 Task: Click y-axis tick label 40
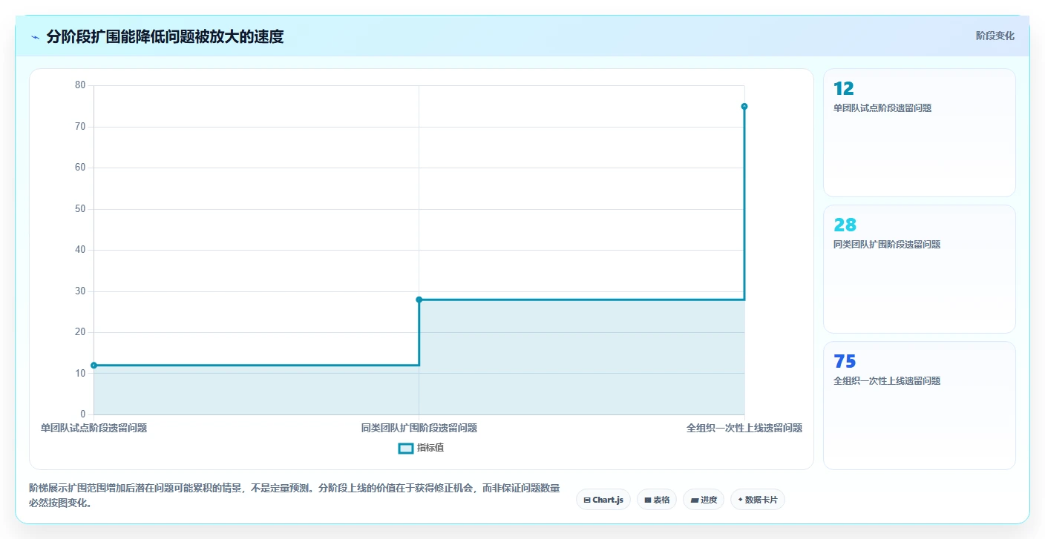click(80, 250)
